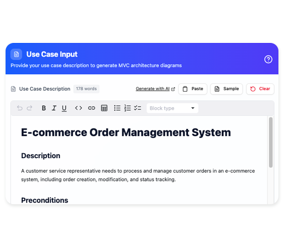Click the Paste button
The image size is (286, 231).
click(193, 89)
